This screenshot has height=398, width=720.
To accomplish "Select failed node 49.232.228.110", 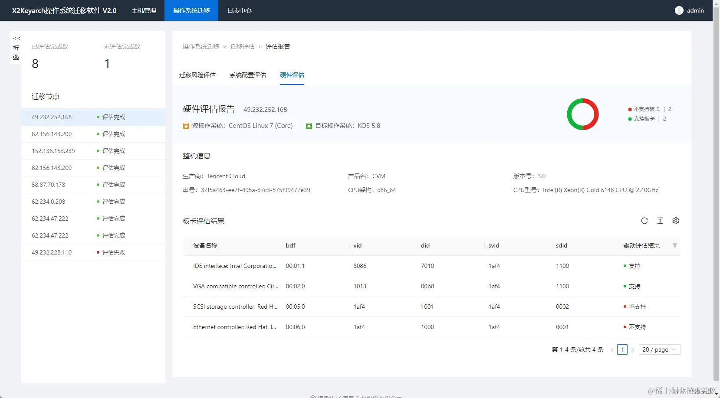I will (x=93, y=252).
